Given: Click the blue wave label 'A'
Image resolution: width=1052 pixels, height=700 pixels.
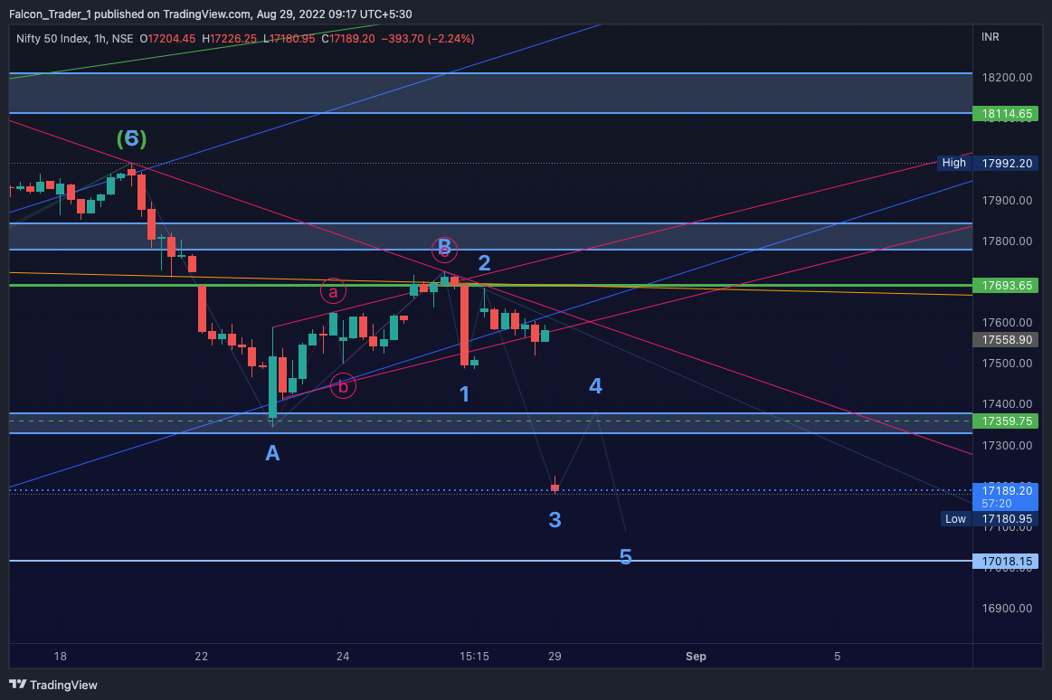Looking at the screenshot, I should point(272,453).
